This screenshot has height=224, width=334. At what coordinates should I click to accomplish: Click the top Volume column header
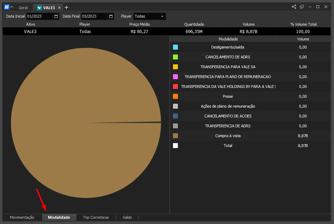(249, 24)
